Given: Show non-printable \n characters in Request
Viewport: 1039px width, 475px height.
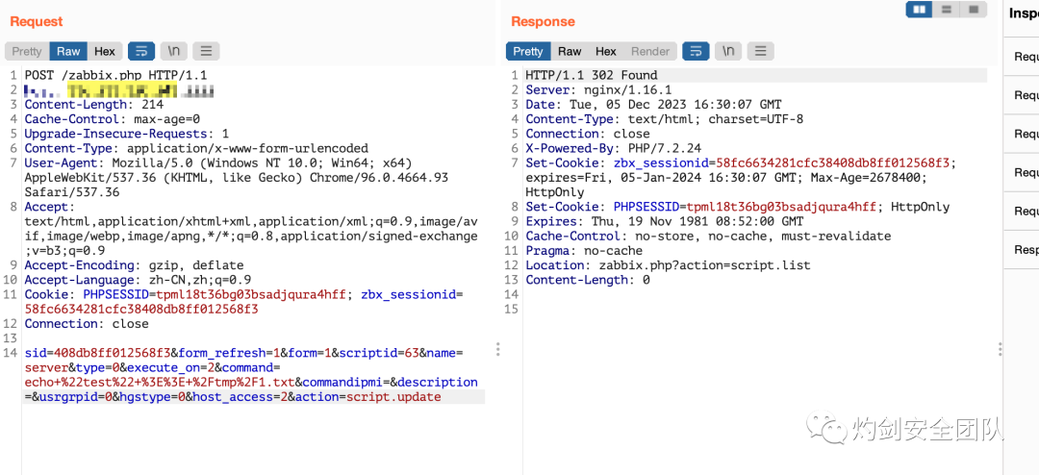Looking at the screenshot, I should (x=173, y=51).
